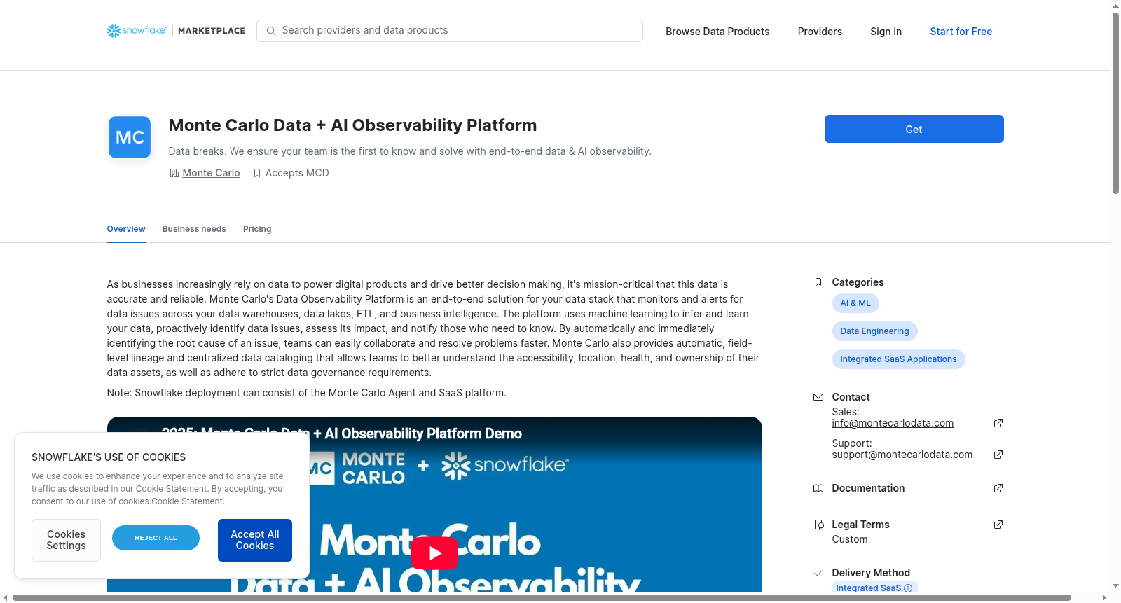Open external link icon for support email
This screenshot has width=1121, height=603.
click(x=998, y=455)
